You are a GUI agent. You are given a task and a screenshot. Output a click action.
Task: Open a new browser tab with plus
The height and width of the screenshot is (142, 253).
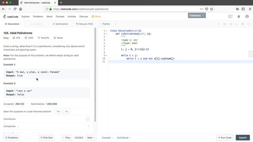[61, 3]
